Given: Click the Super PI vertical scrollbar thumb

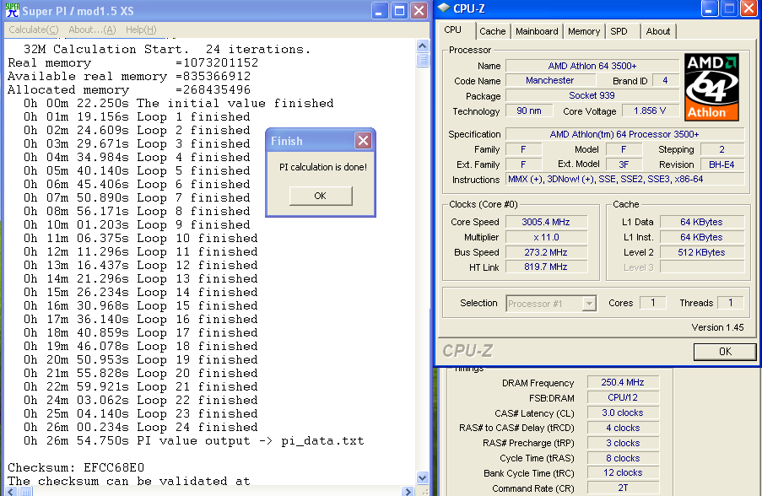Looking at the screenshot, I should pyautogui.click(x=422, y=60).
